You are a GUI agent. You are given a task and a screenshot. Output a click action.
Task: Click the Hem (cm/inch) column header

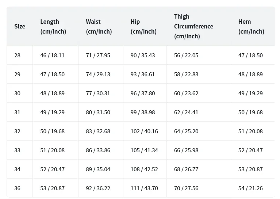[x=251, y=26]
